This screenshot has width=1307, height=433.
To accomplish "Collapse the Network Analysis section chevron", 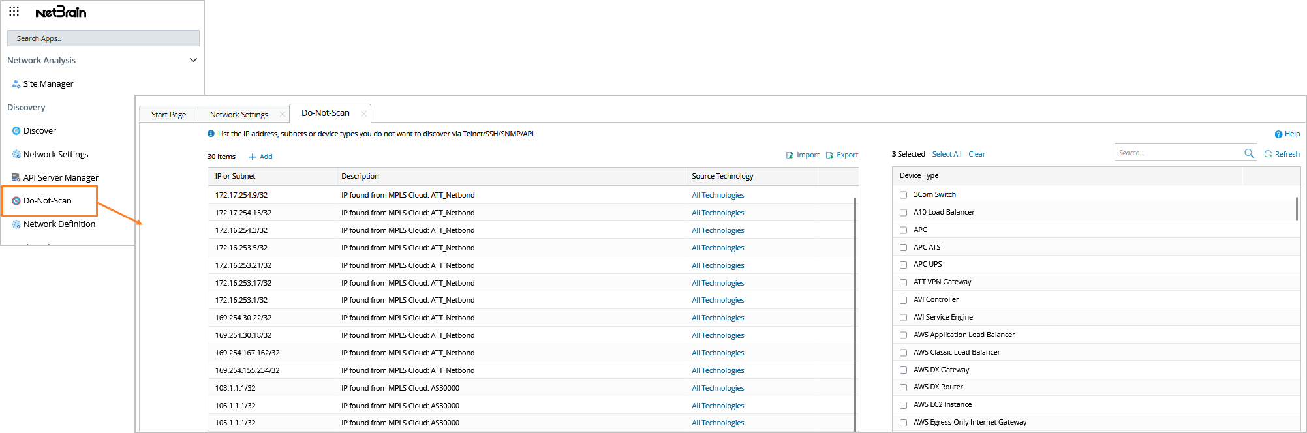I will [193, 60].
